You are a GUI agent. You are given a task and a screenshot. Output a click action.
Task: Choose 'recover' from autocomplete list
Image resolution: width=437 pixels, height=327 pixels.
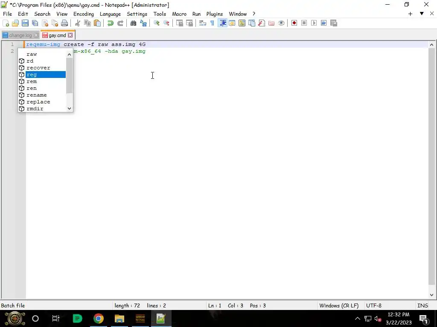42,68
